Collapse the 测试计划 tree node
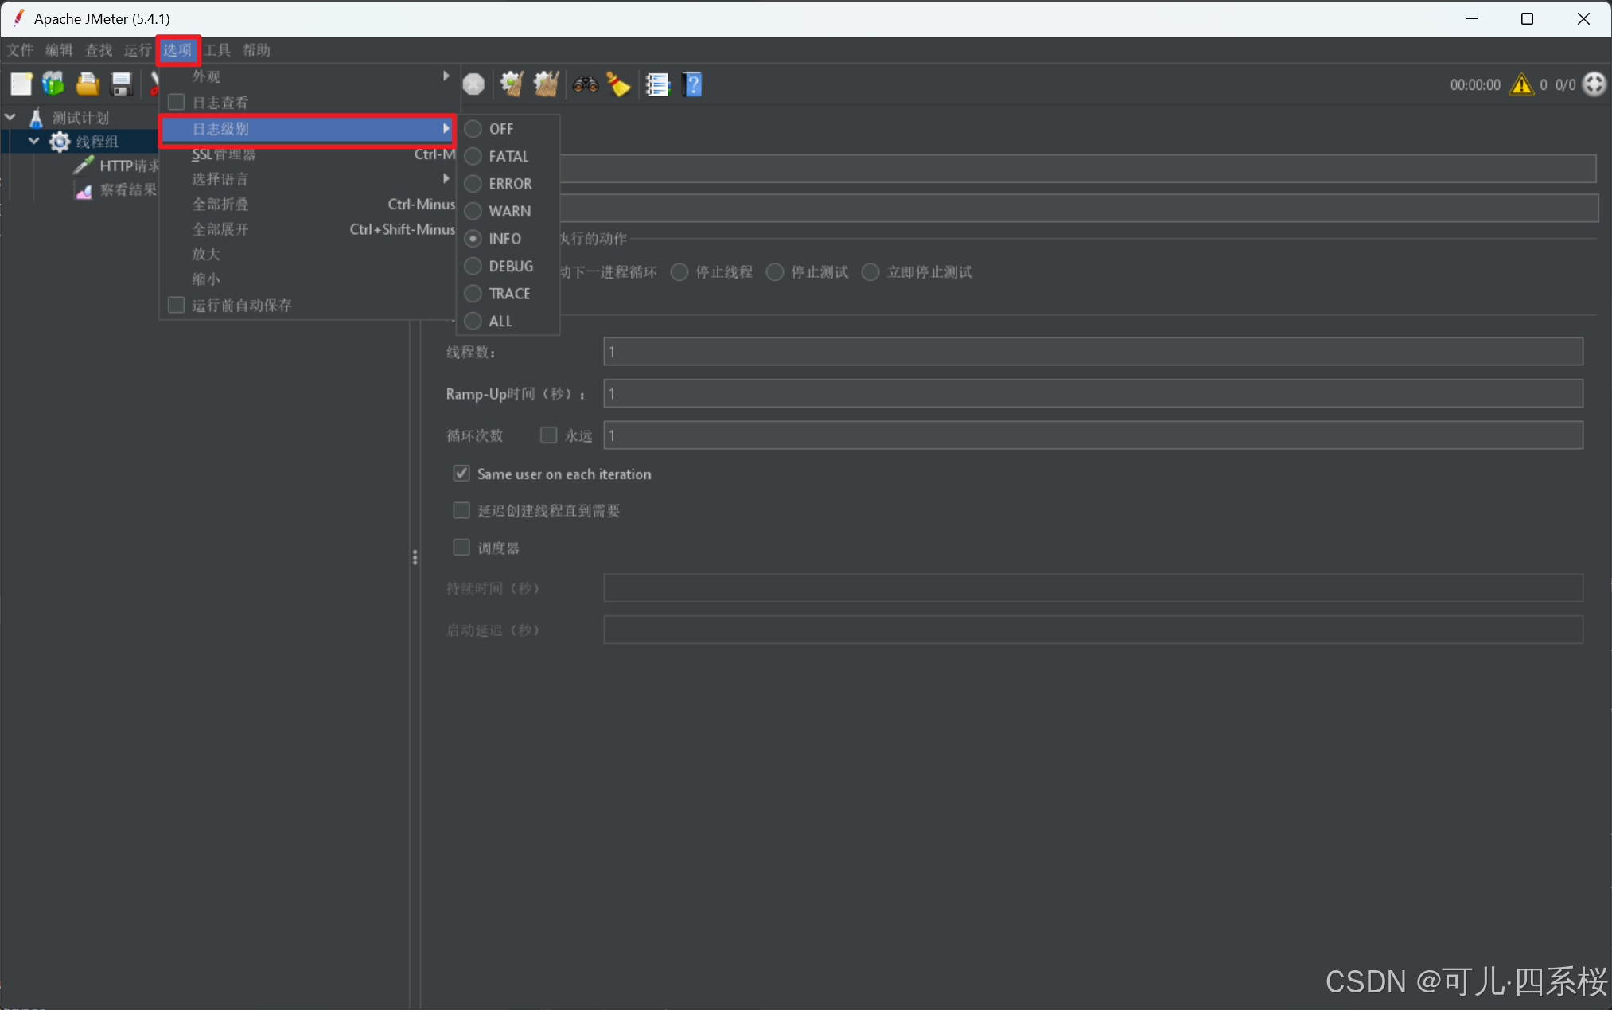This screenshot has width=1612, height=1010. tap(11, 118)
